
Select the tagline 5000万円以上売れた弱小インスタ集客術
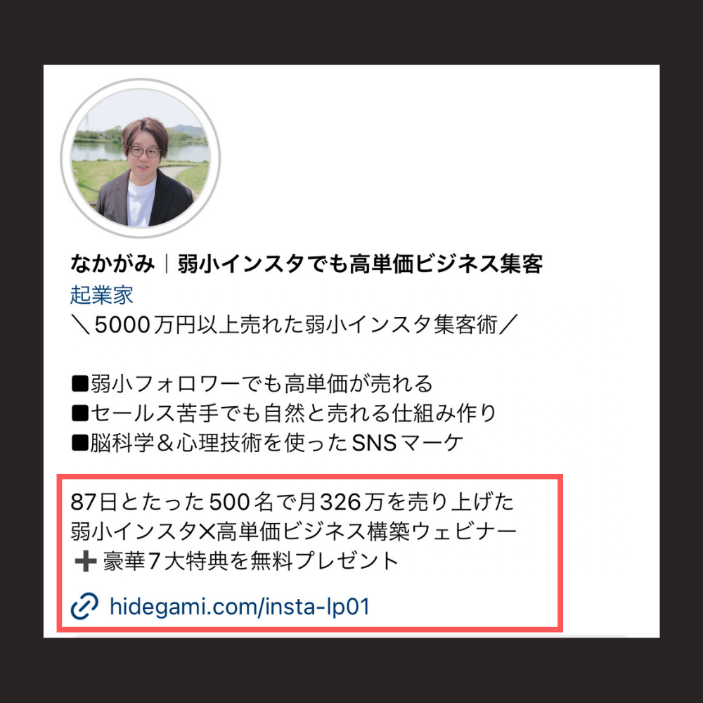[x=297, y=324]
